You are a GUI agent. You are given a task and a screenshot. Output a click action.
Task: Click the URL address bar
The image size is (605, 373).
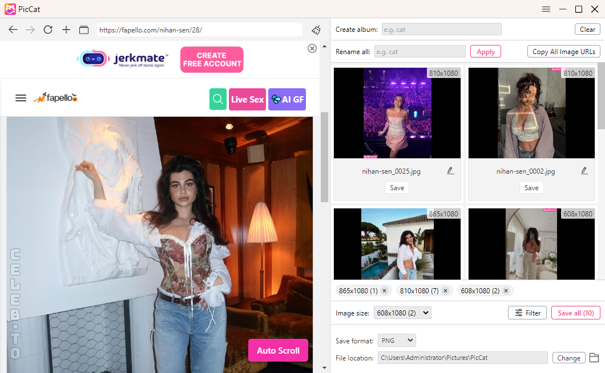(x=200, y=30)
